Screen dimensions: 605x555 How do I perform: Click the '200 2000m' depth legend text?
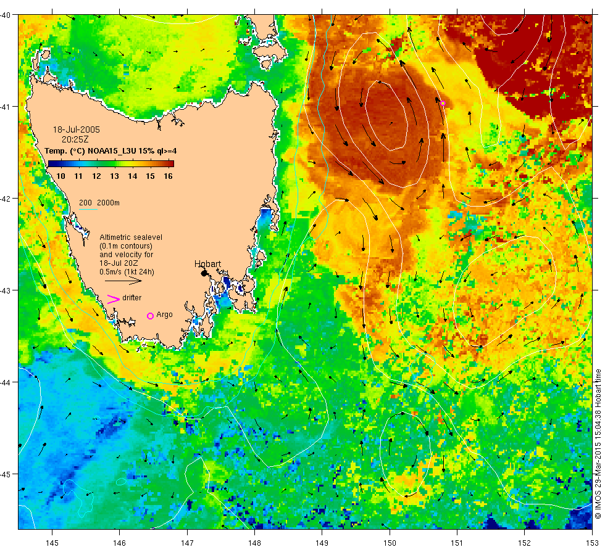click(99, 203)
